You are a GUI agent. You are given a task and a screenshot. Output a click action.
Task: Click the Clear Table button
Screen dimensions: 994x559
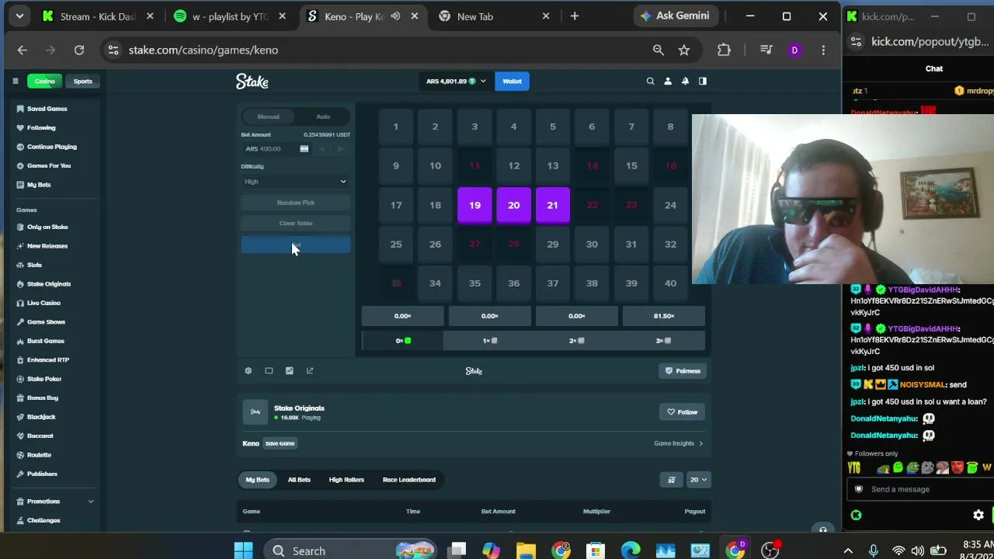[296, 224]
